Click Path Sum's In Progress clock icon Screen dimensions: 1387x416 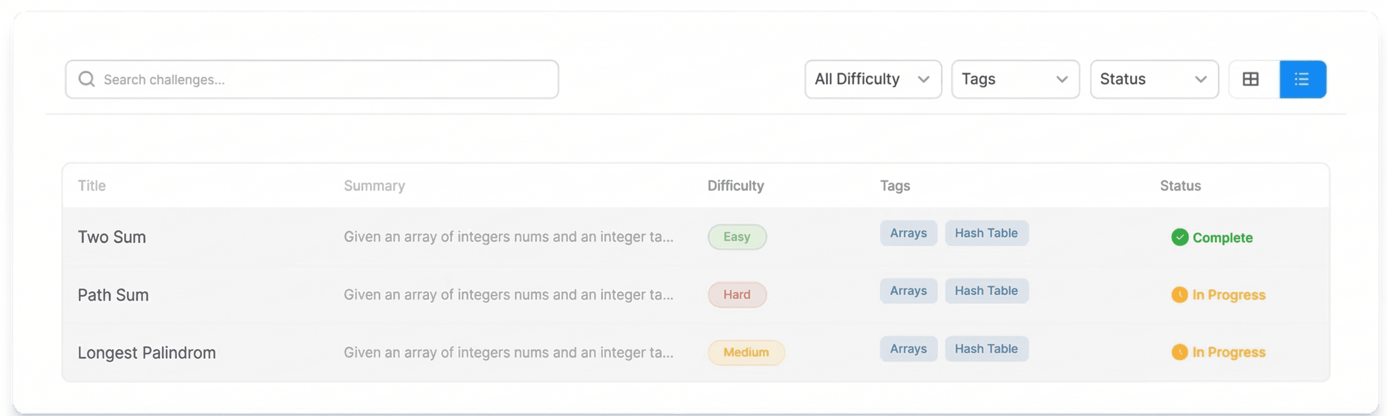[1179, 295]
